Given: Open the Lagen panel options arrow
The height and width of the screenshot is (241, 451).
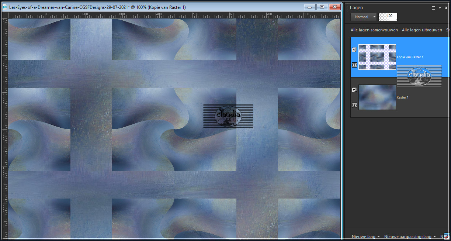Looking at the screenshot, I should 440,8.
